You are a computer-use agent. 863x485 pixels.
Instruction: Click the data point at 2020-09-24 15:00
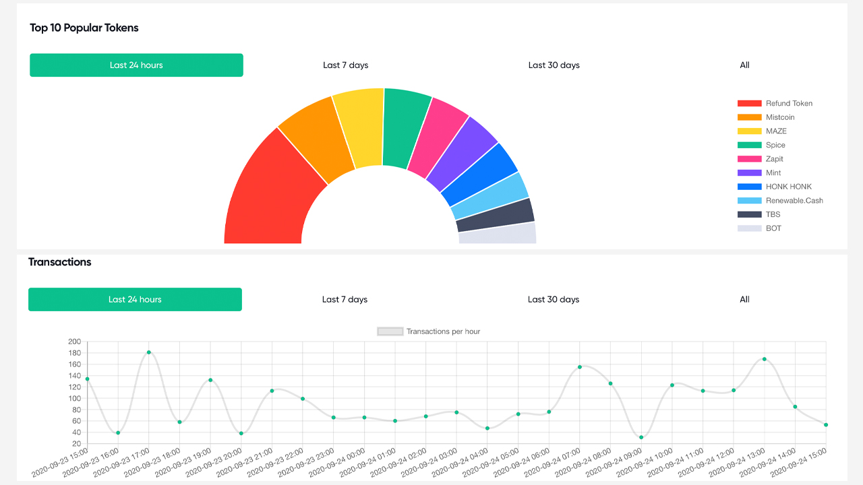coord(826,425)
